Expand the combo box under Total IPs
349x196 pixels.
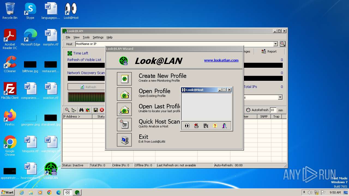click(x=280, y=97)
